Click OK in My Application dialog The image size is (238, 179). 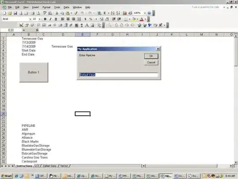[151, 56]
